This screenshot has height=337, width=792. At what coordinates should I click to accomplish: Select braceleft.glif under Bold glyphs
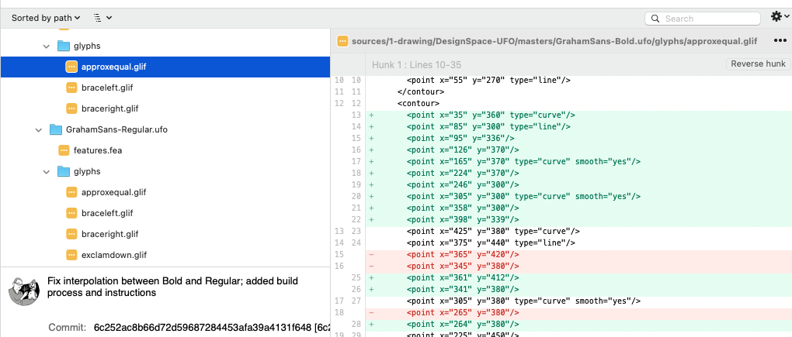click(x=106, y=88)
